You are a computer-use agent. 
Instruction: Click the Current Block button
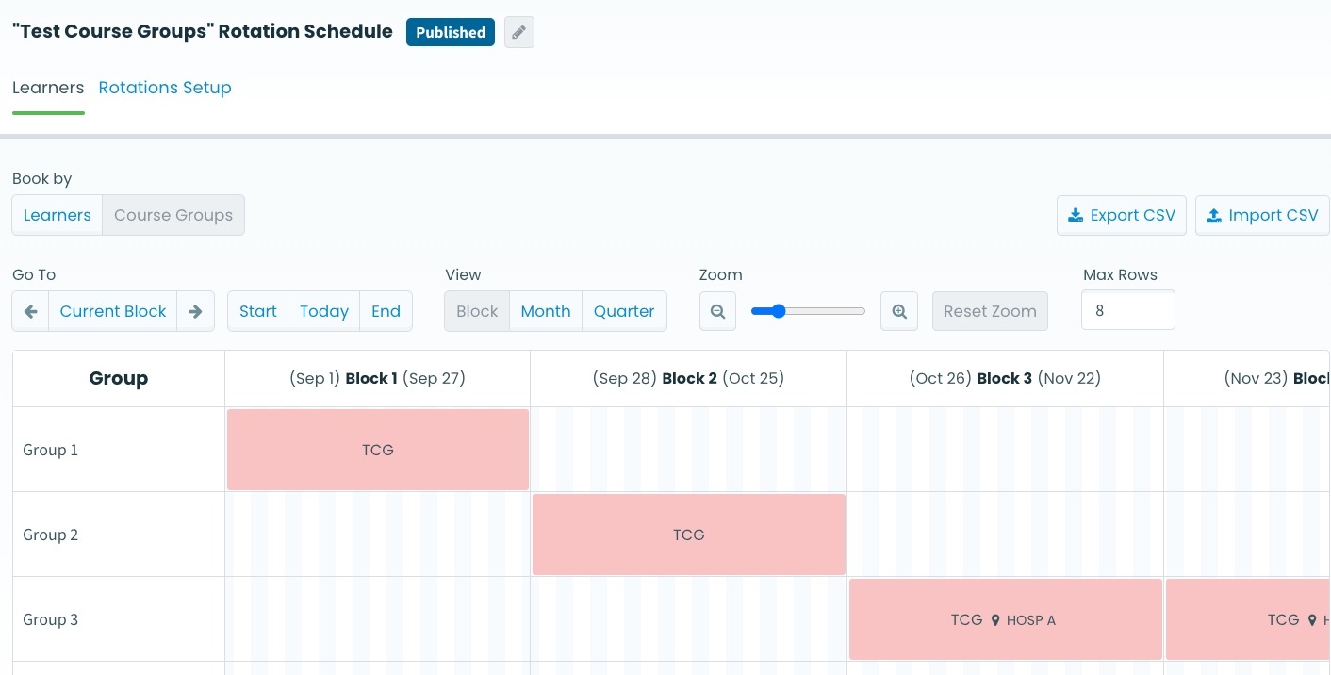click(x=113, y=311)
